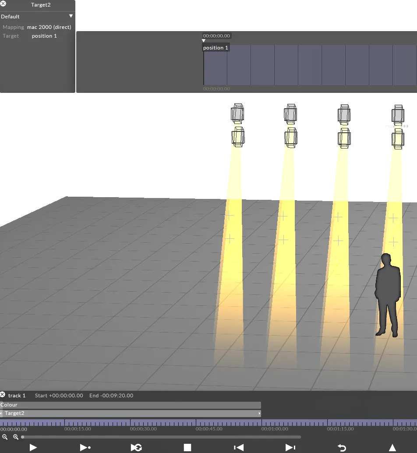Change the Target position 1 value
The image size is (417, 453).
(44, 36)
